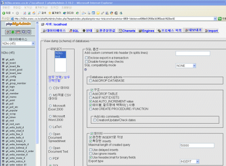Open the Import tab
The height and width of the screenshot is (166, 226).
(212, 31)
